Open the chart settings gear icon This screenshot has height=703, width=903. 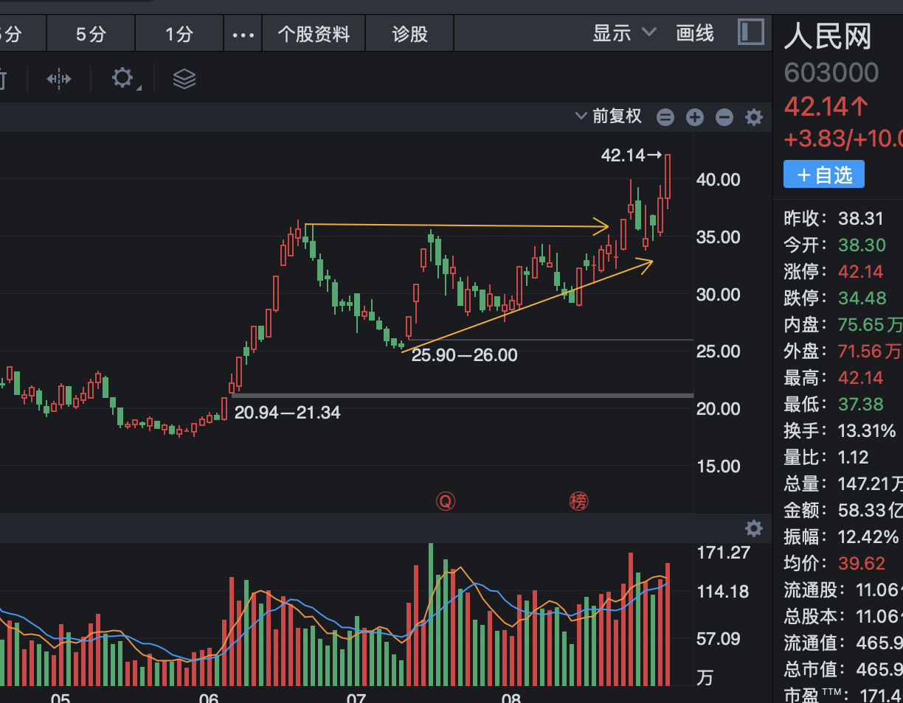coord(122,79)
